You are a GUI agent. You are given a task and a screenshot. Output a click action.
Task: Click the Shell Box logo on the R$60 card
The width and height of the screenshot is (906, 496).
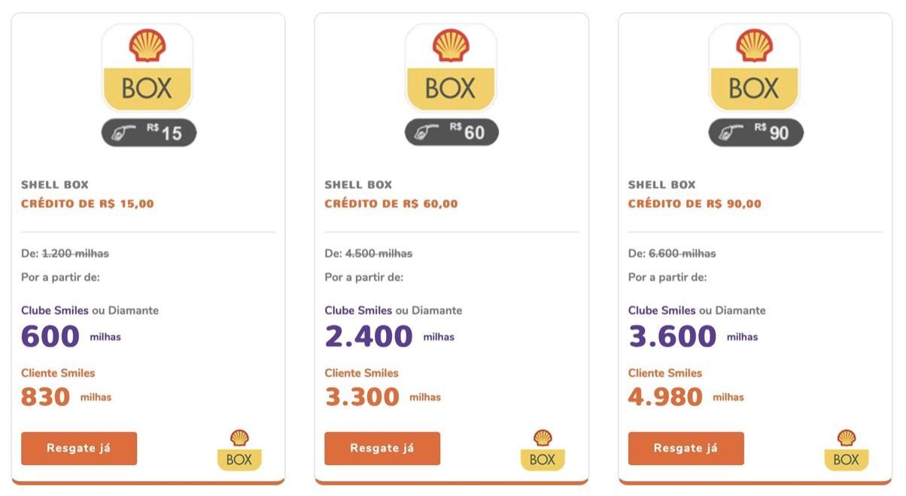pos(451,68)
